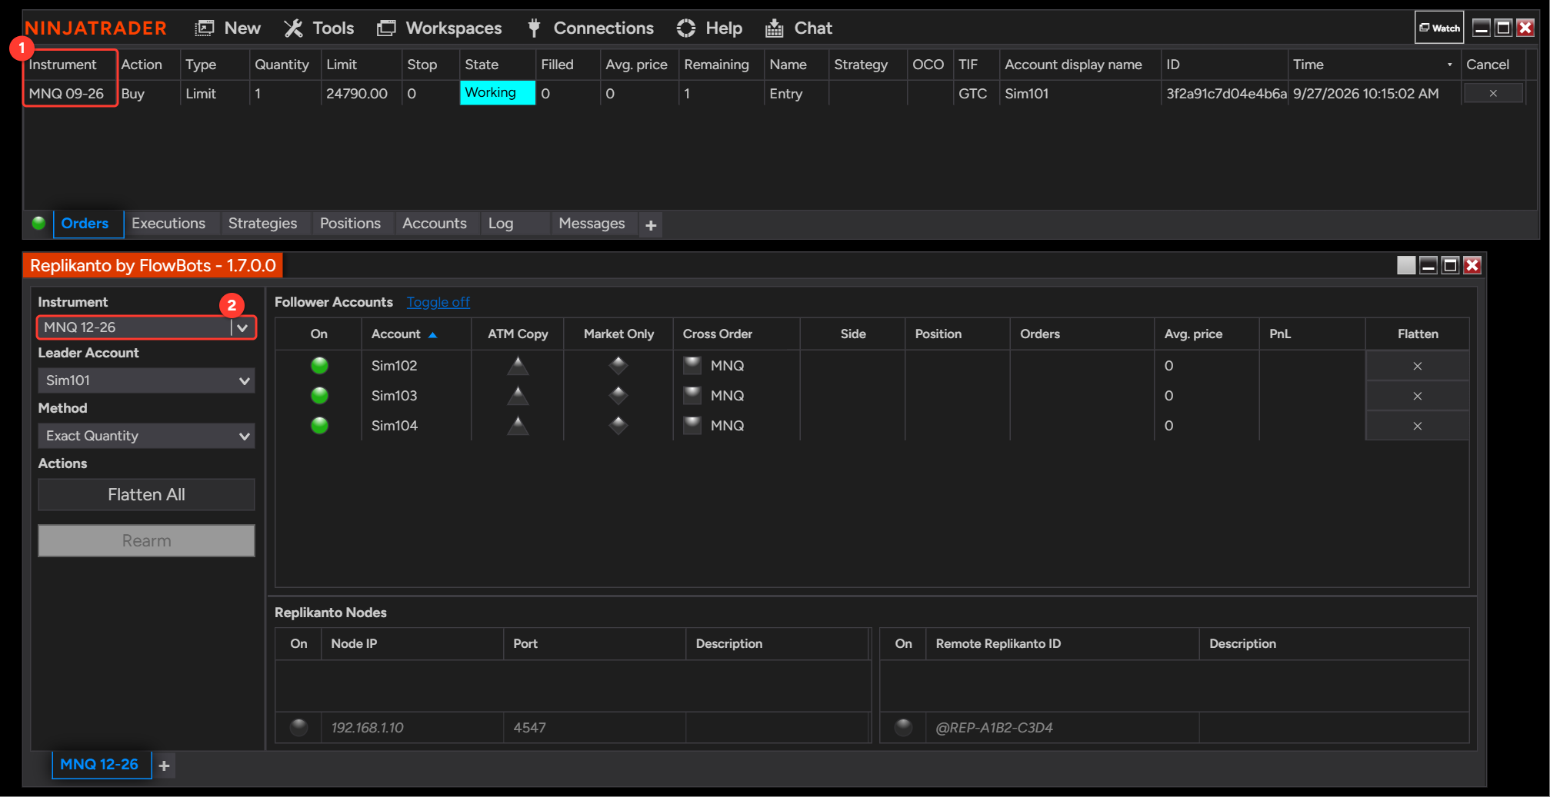Click the Watch button
The height and width of the screenshot is (797, 1550).
point(1439,28)
